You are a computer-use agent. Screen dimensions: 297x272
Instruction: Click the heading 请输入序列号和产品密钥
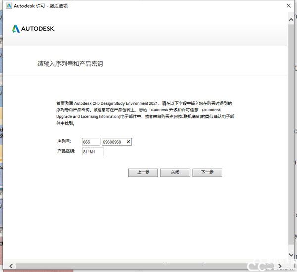click(70, 64)
